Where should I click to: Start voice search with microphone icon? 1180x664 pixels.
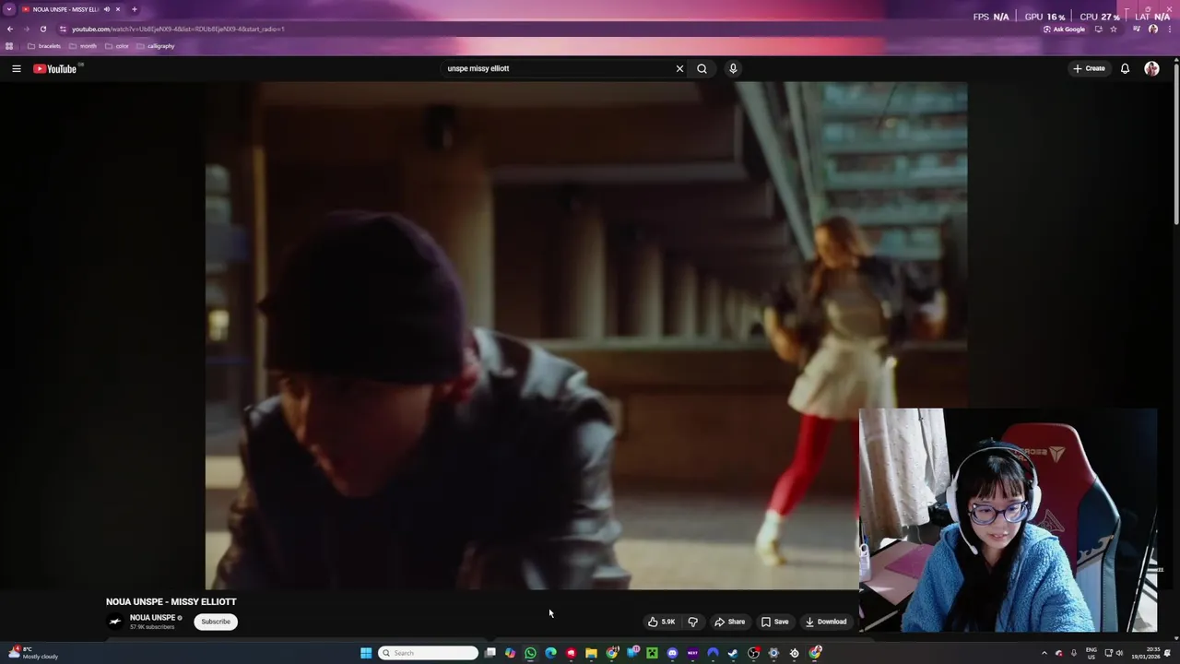coord(733,68)
